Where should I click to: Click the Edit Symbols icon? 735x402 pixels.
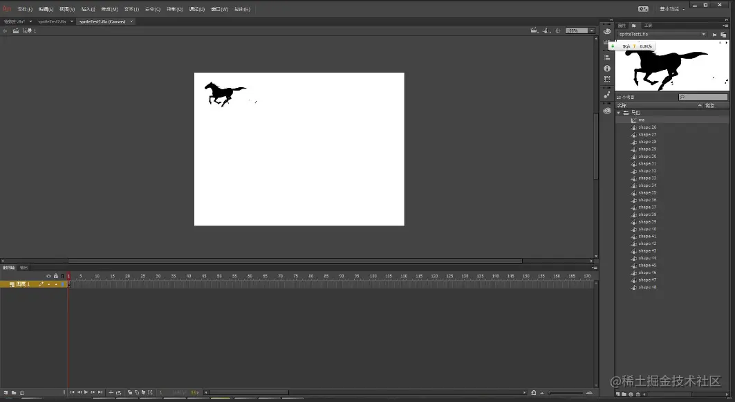pos(546,30)
